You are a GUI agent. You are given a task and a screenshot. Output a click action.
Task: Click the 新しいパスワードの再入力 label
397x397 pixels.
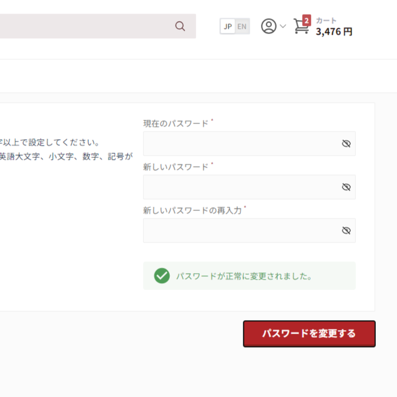click(x=193, y=211)
